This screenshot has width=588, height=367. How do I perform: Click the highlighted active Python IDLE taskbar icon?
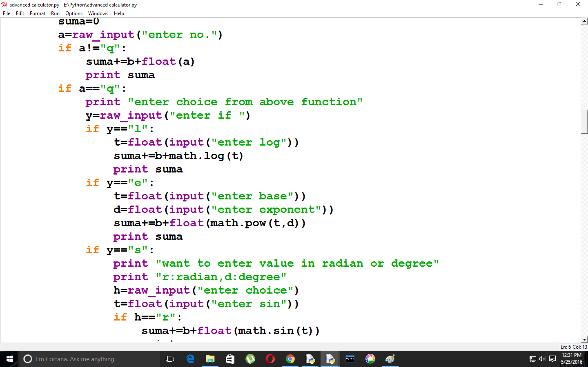click(330, 359)
